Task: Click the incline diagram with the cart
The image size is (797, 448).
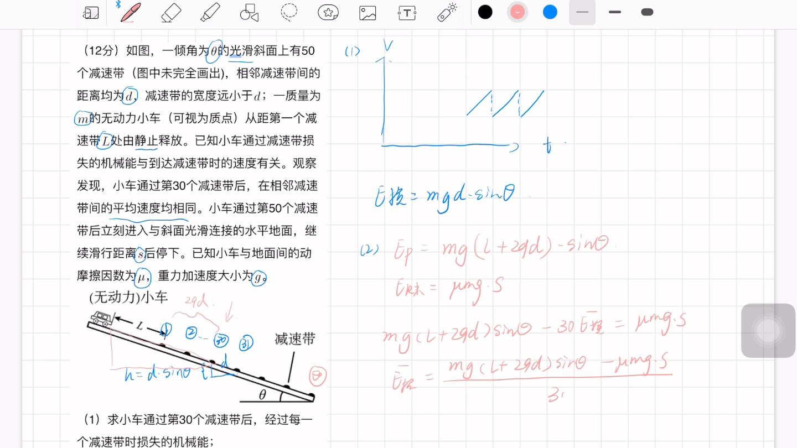Action: click(x=201, y=357)
